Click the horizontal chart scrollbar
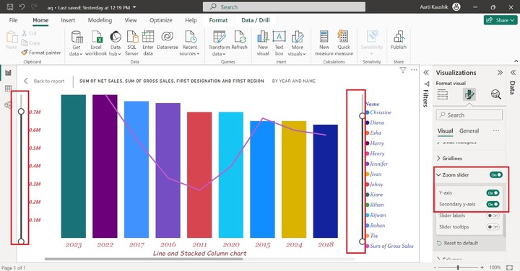 pyautogui.click(x=144, y=259)
